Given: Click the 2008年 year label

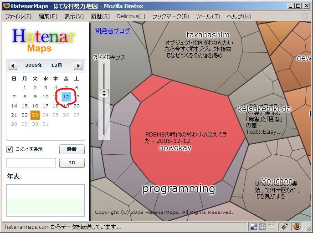Looking at the screenshot, I should click(34, 66).
